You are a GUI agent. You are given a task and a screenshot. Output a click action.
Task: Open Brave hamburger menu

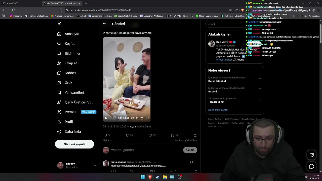click(x=318, y=10)
